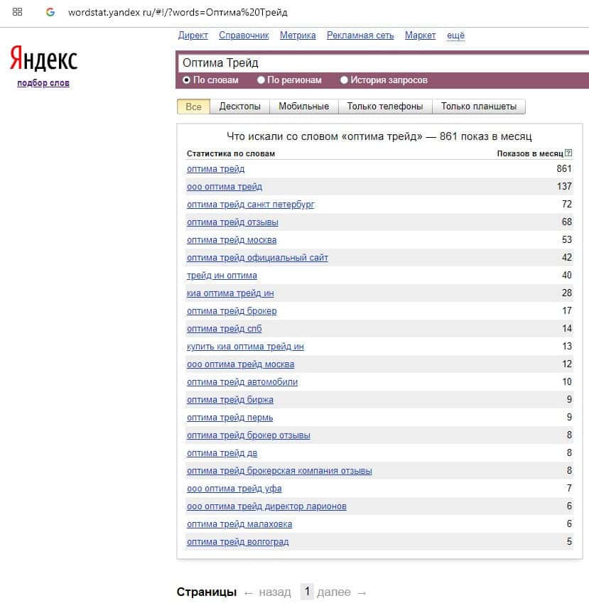This screenshot has width=589, height=608.
Task: Open оптима трейд брокер отзывы link
Action: click(249, 435)
